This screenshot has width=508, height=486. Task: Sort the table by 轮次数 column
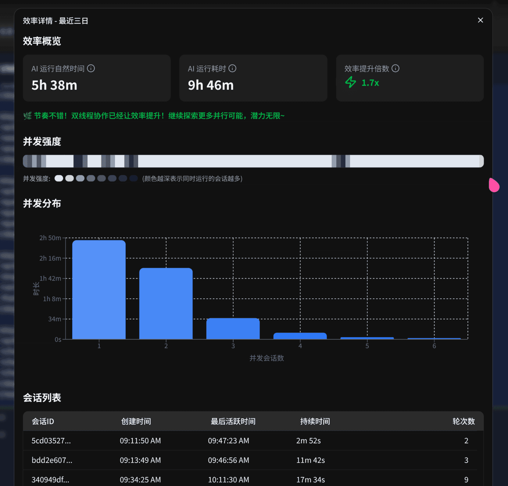(x=463, y=421)
